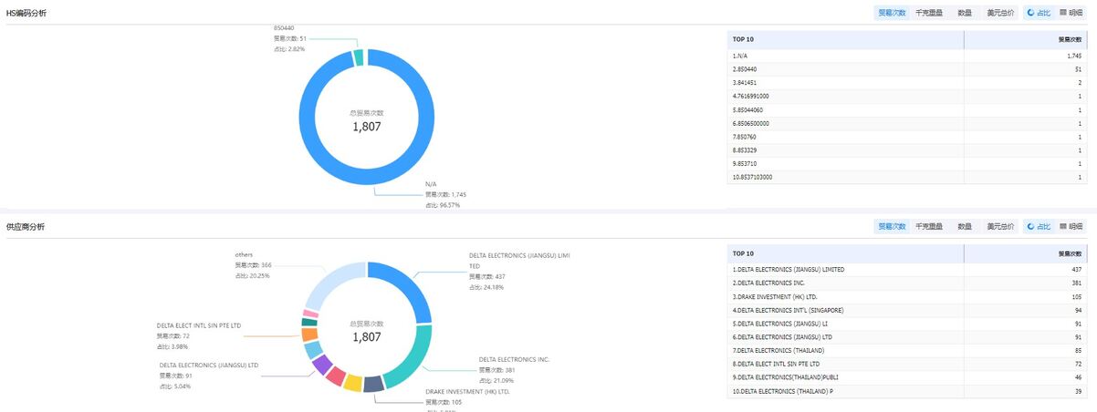
Task: Switch HS编码分析 to 美元总价 metric
Action: pos(1000,13)
